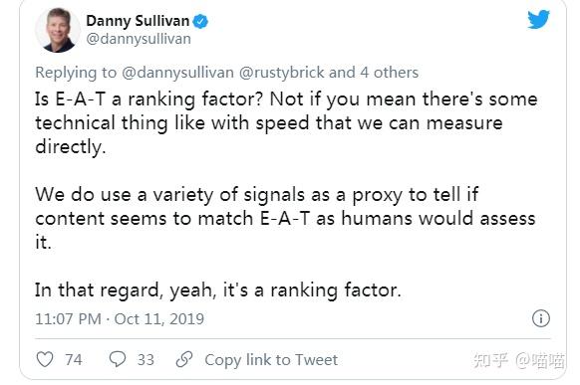Select 'Copy link to Tweet' text
This screenshot has height=385, width=580.
271,359
